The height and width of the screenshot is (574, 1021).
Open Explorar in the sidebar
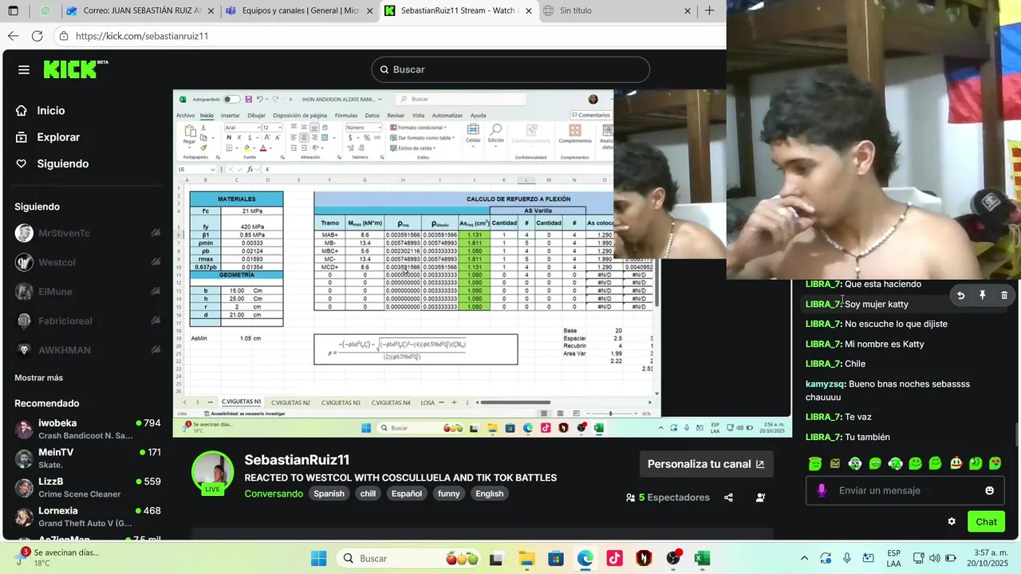pyautogui.click(x=58, y=137)
